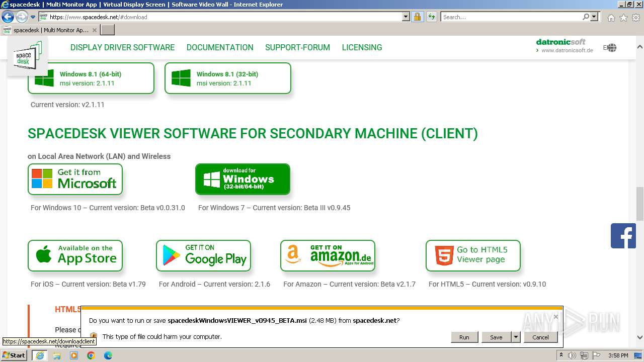The width and height of the screenshot is (644, 362).
Task: Download Windows 8.1 (64-bit) driver
Action: pyautogui.click(x=91, y=78)
